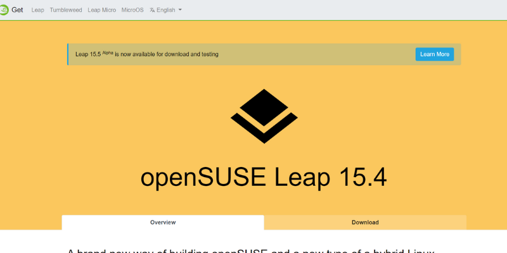507x253 pixels.
Task: Go to Leap Micro page
Action: pyautogui.click(x=101, y=10)
